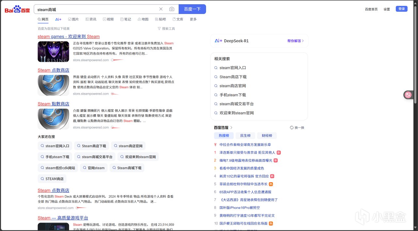Expand the 更多 tab menu
418x231 pixels.
193,20
